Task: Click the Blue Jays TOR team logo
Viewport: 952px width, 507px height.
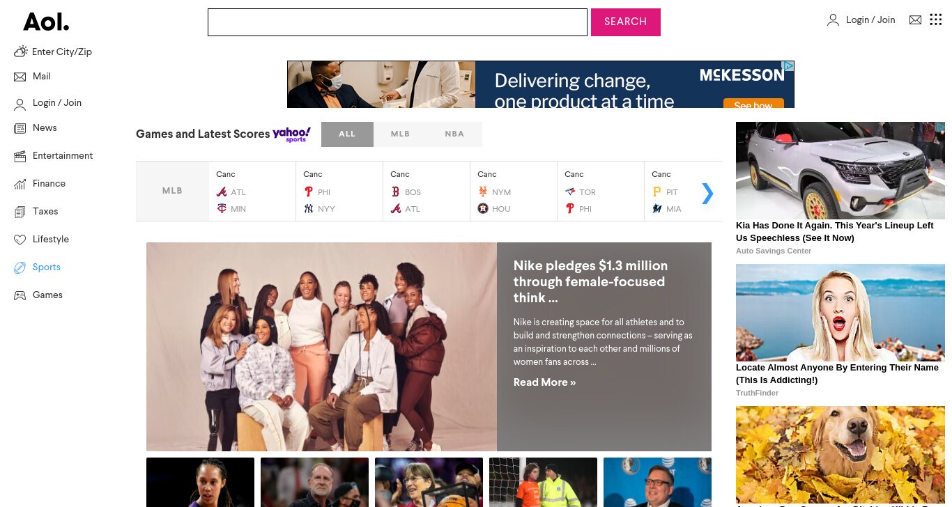Action: coord(570,192)
